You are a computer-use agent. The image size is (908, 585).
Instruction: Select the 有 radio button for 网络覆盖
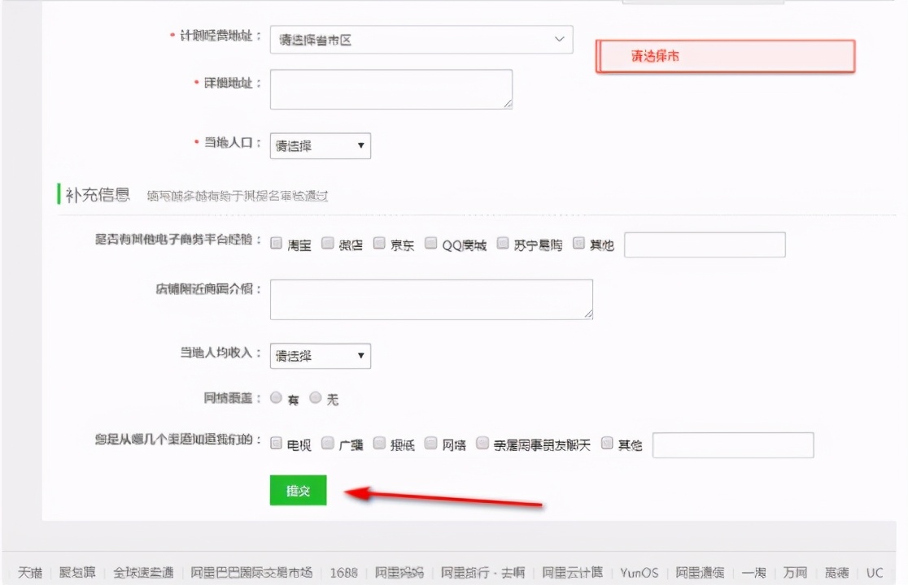pos(276,398)
